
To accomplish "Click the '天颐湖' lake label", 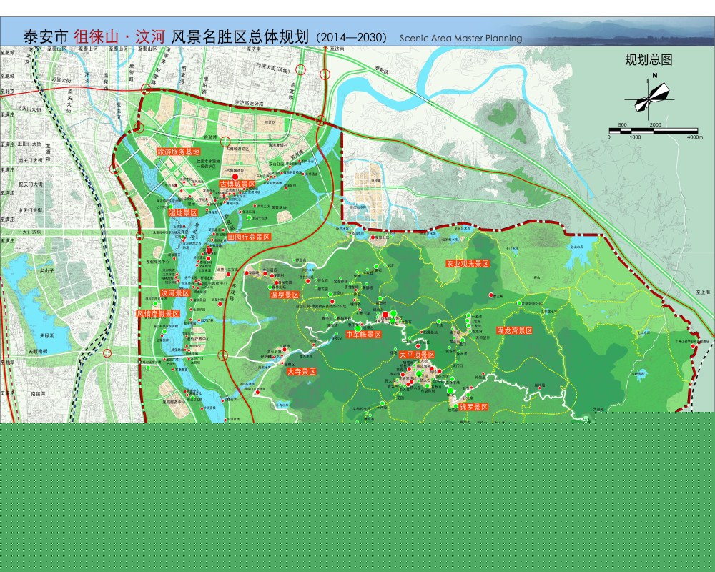I will 47,335.
